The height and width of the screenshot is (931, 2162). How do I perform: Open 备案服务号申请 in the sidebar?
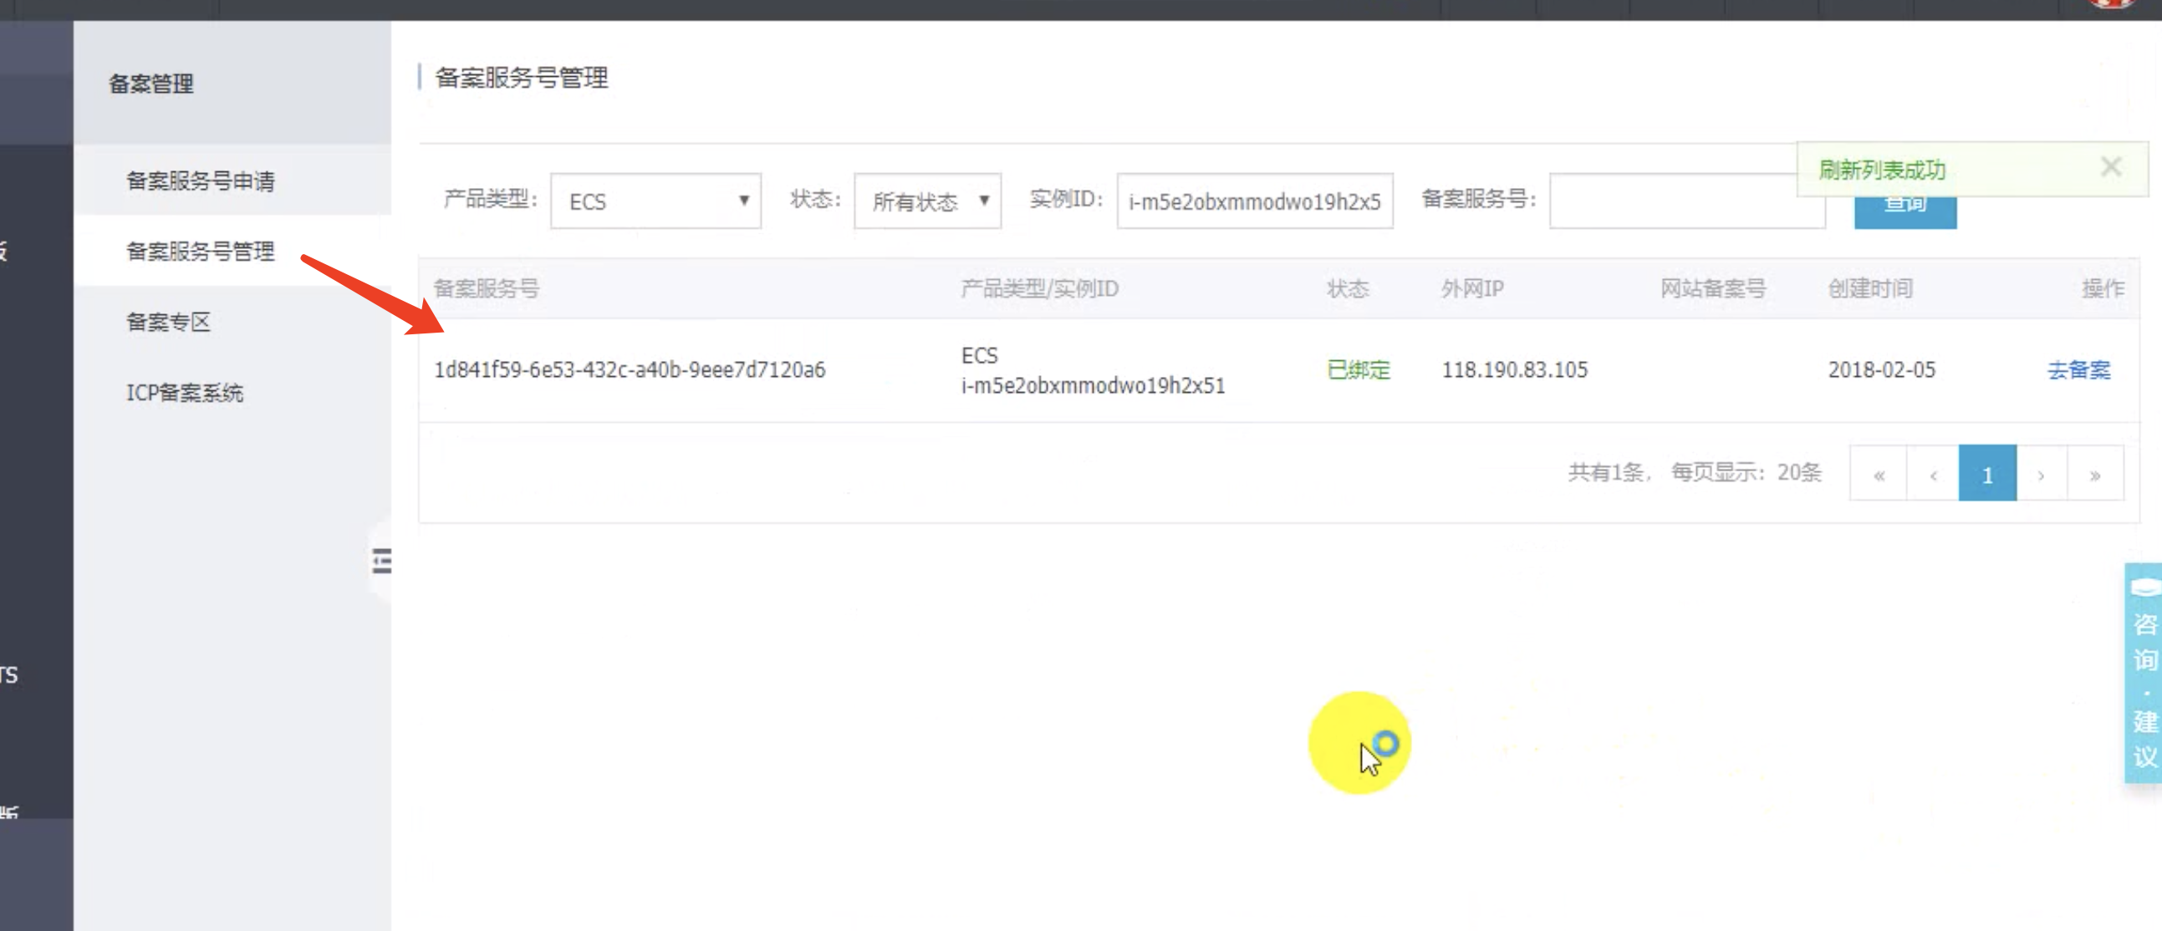pyautogui.click(x=201, y=181)
